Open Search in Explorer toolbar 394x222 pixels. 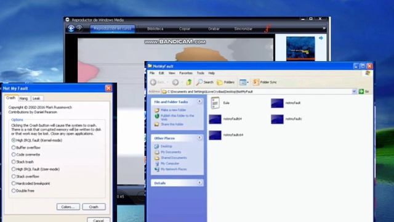(205, 82)
